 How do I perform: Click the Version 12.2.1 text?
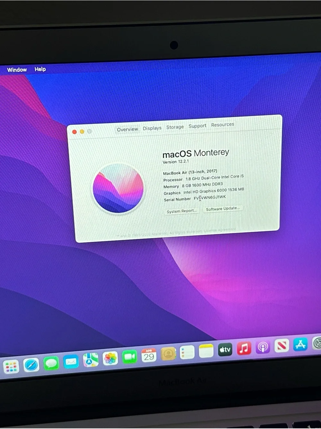(176, 162)
